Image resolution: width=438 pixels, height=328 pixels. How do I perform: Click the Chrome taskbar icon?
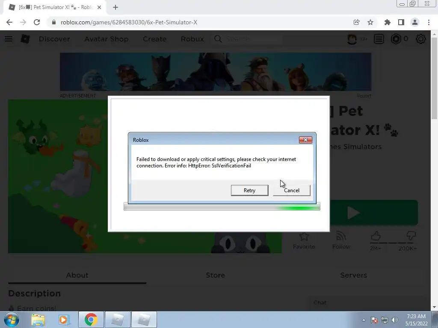pos(91,319)
